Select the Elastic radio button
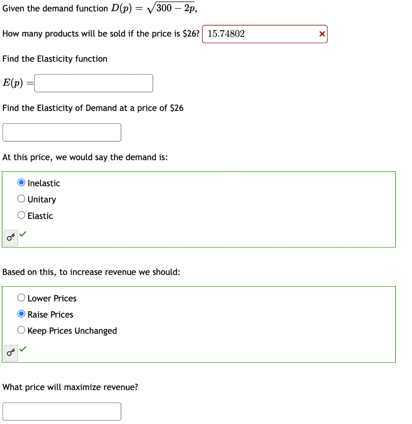 [21, 214]
